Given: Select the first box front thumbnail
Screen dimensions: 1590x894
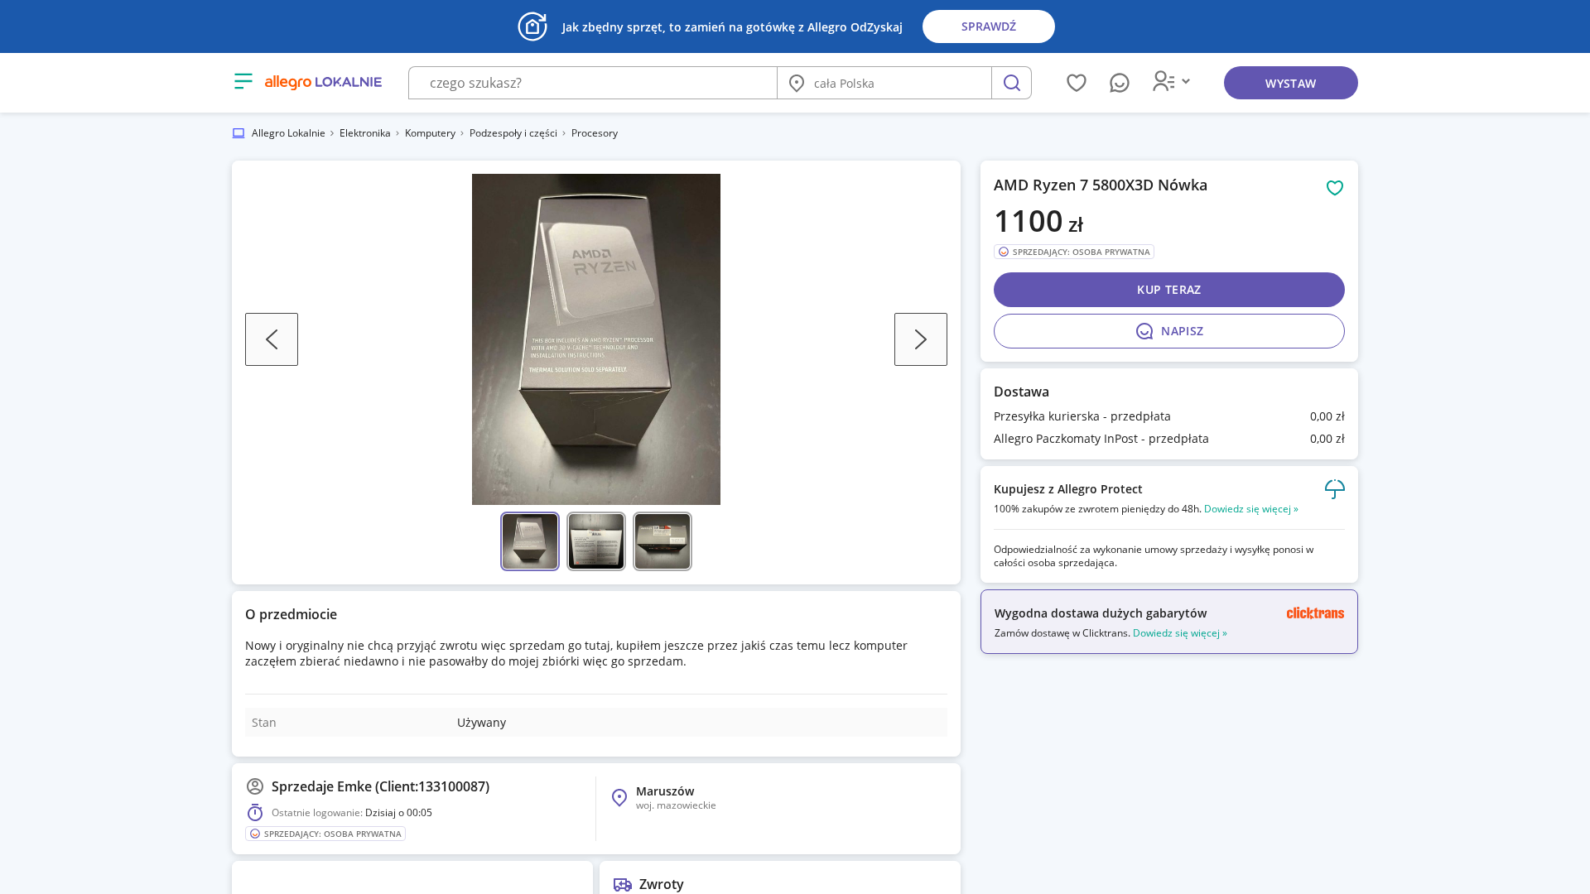Looking at the screenshot, I should coord(530,541).
